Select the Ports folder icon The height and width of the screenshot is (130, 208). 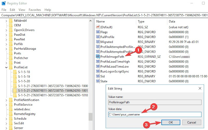point(11,53)
